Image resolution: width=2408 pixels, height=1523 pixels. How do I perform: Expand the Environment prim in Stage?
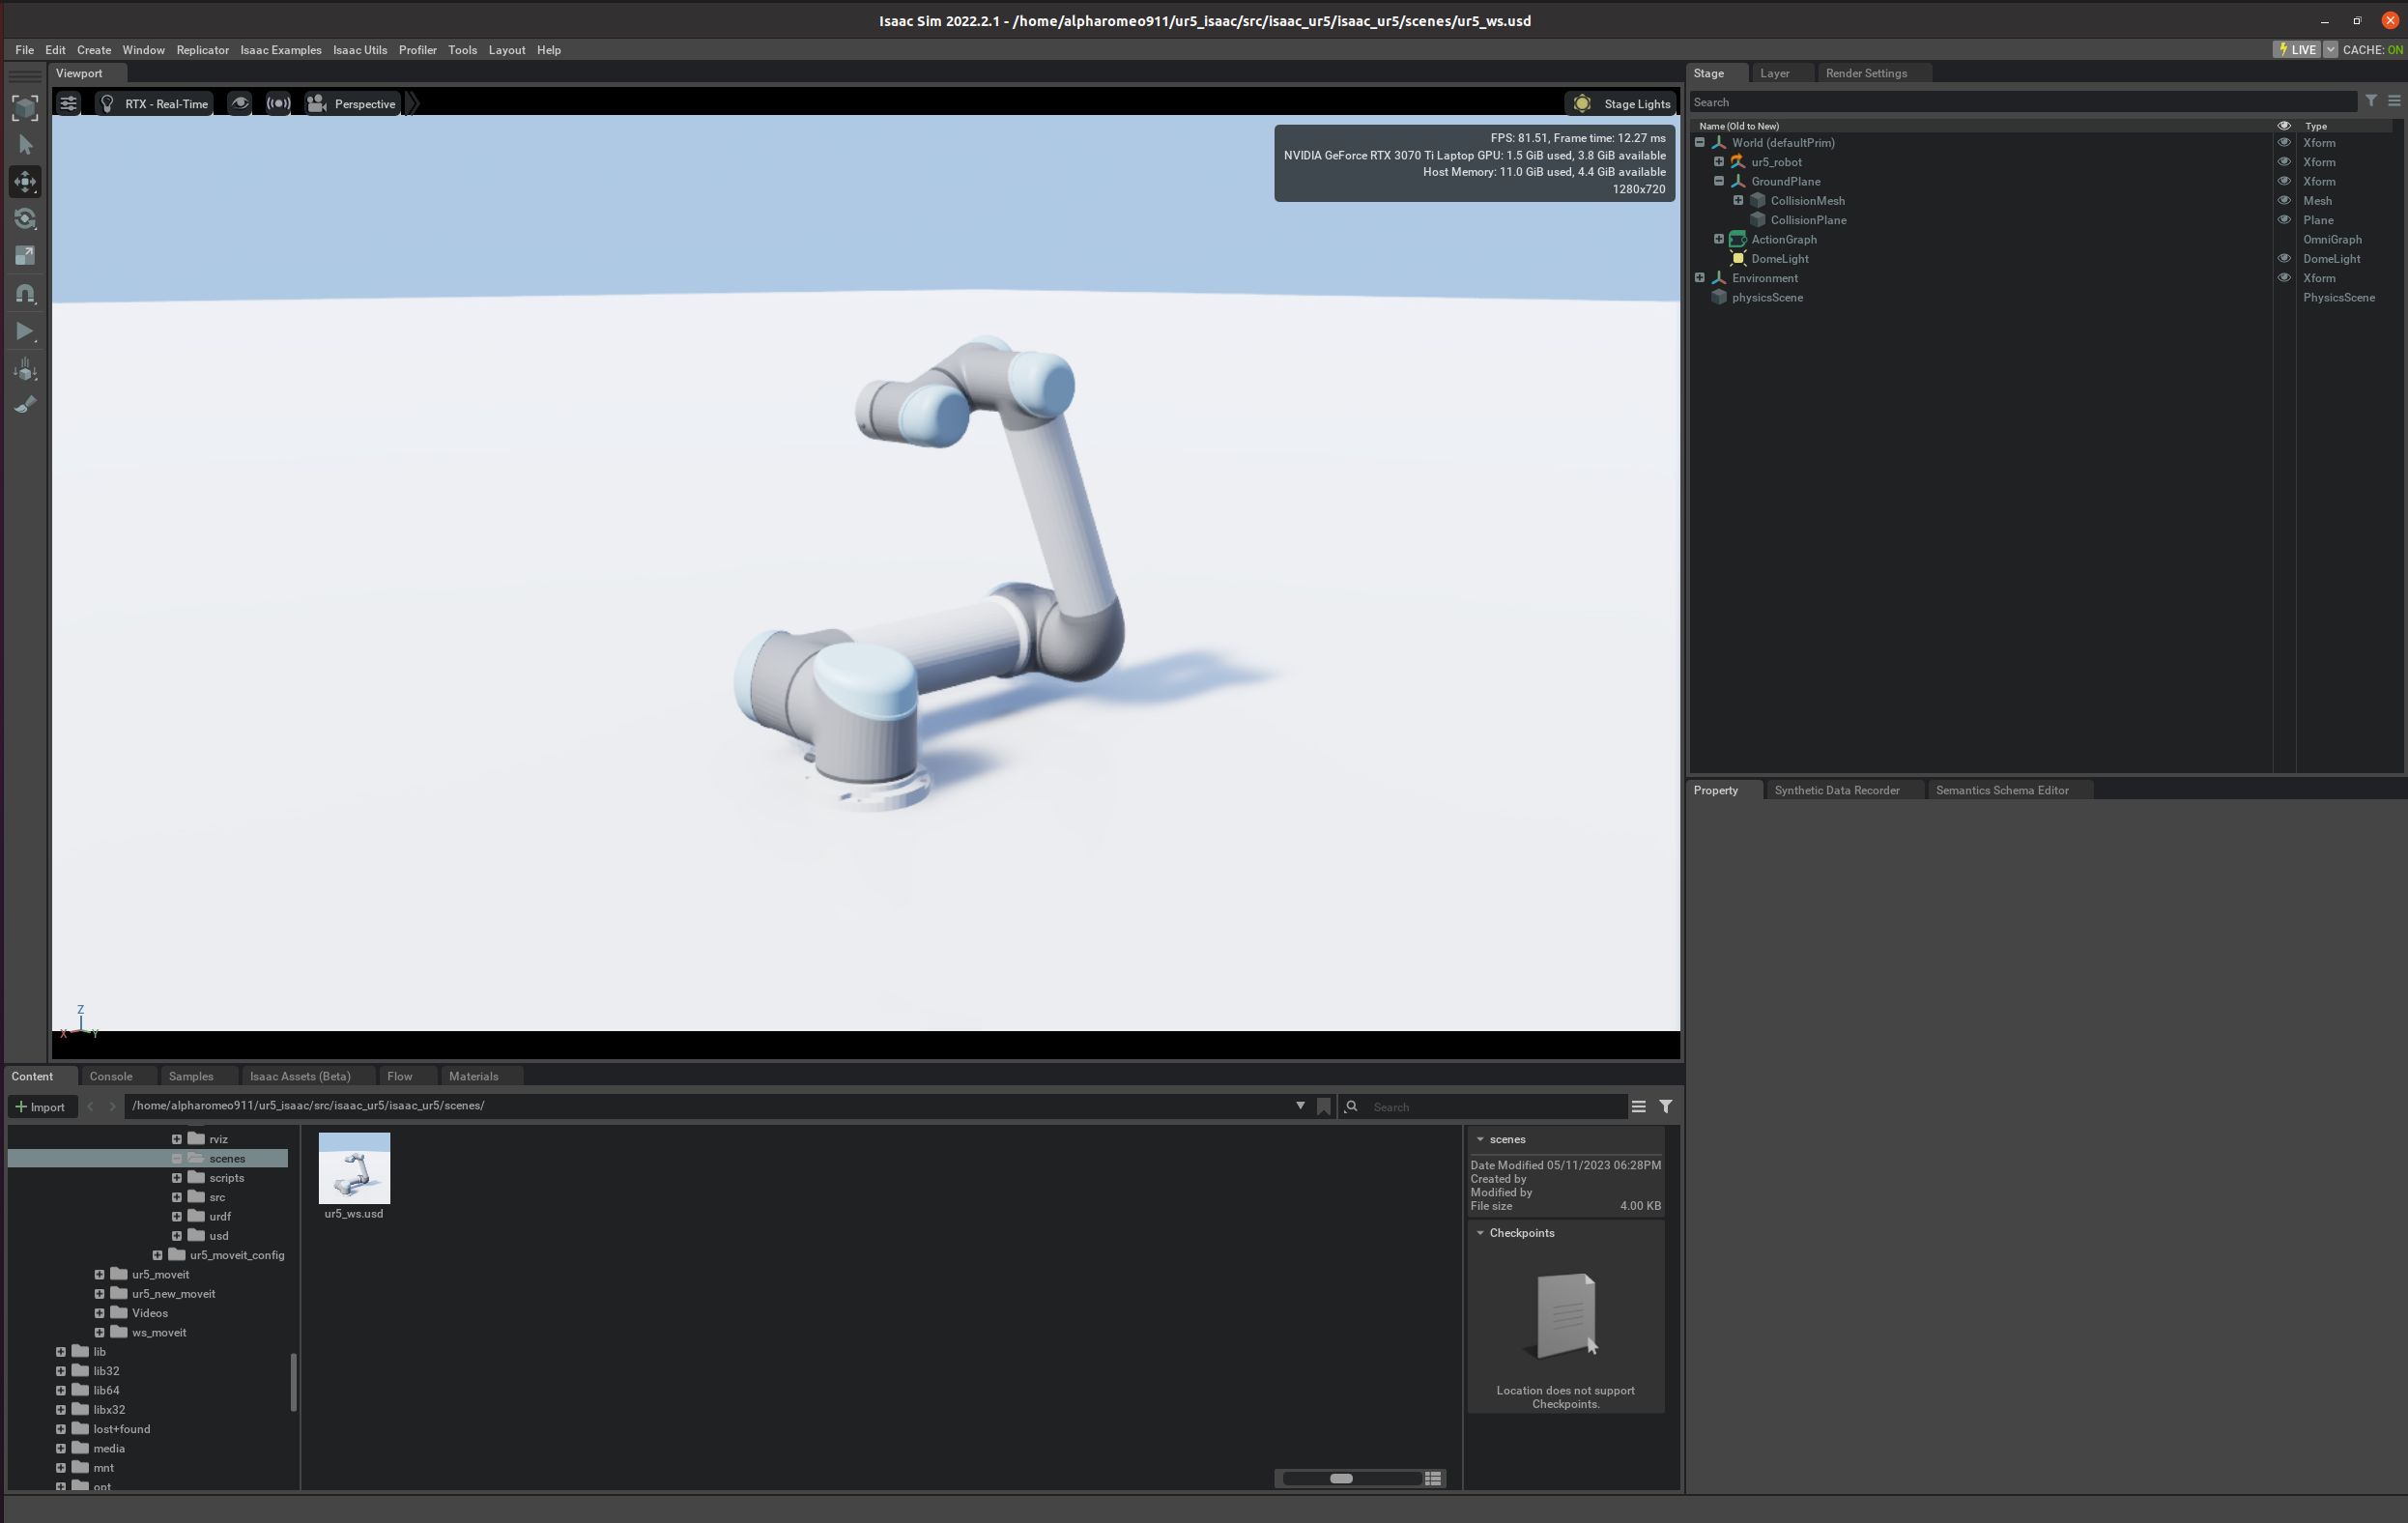[1700, 278]
